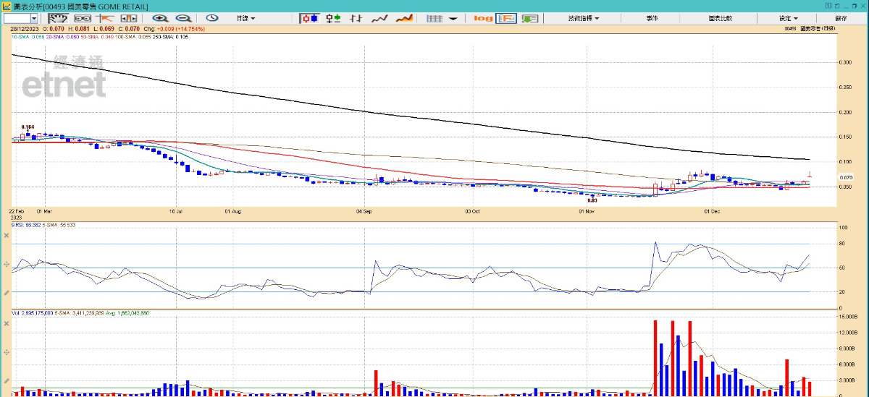Click the 事件 button
The width and height of the screenshot is (869, 397).
pos(652,17)
